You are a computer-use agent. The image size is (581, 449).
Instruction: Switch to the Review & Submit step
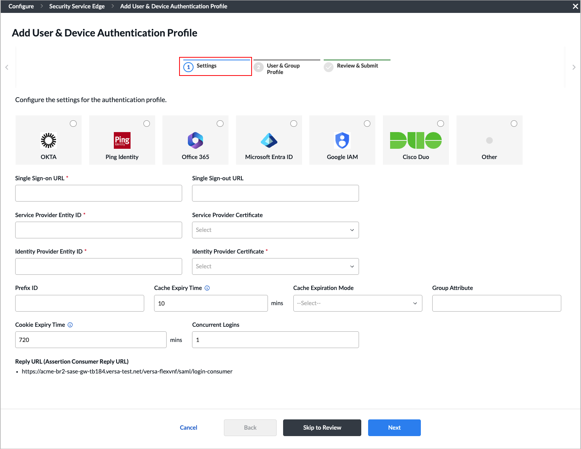click(357, 66)
